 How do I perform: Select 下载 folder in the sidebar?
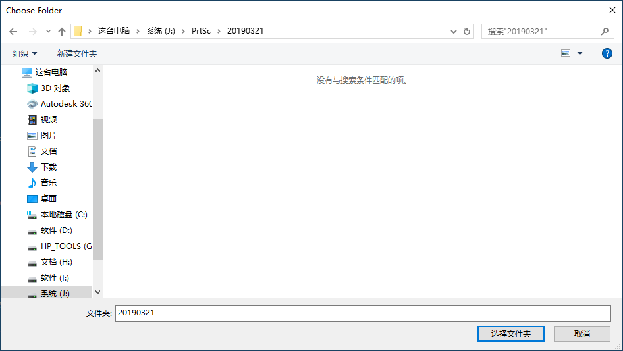tap(49, 167)
